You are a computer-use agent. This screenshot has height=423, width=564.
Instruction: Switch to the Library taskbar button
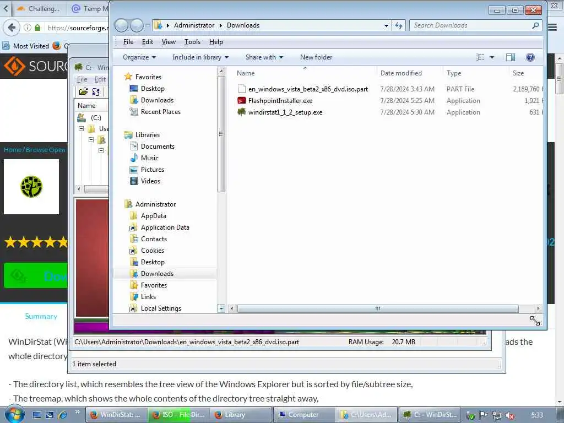pyautogui.click(x=241, y=415)
